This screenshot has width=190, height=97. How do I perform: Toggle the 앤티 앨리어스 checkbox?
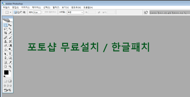(x=43, y=12)
